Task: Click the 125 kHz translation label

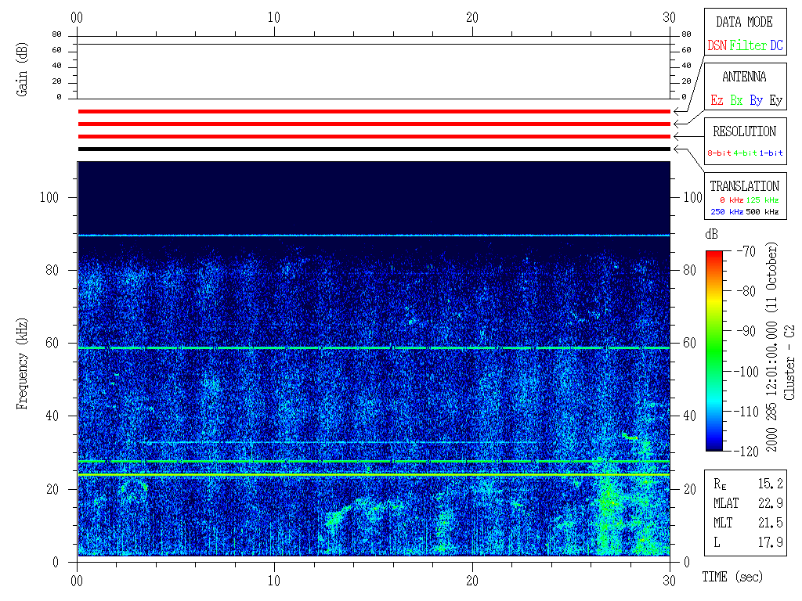Action: (762, 200)
